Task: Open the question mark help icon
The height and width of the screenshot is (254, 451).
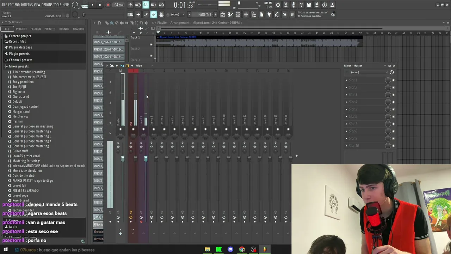Action: point(301,5)
